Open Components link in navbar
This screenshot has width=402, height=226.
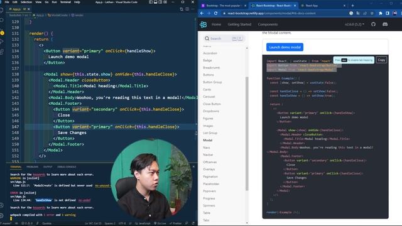[268, 24]
